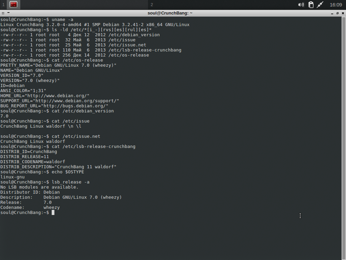This screenshot has height=260, width=346.
Task: Click the PRETTY_NAME line in os-release output
Action: [x=58, y=65]
